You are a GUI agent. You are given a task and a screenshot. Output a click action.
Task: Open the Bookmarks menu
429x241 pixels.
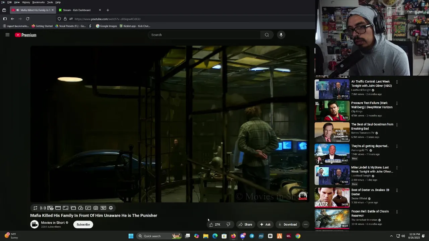pos(39,2)
